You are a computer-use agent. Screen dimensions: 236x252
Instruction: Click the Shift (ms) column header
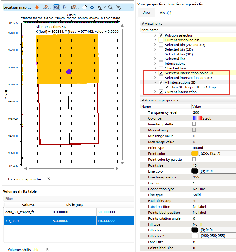click(74, 205)
